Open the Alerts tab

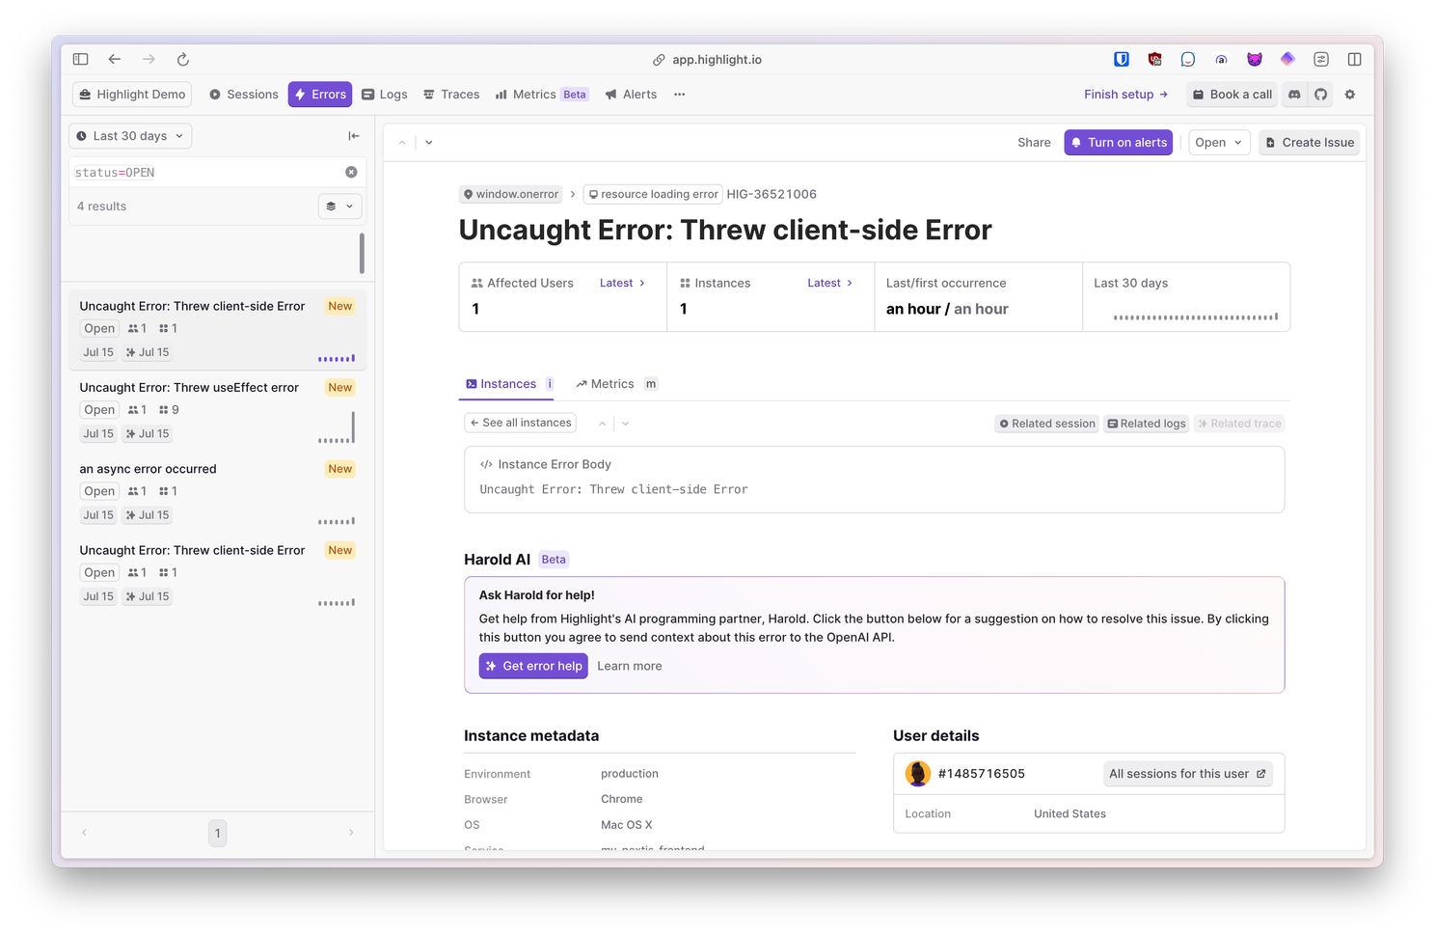click(631, 95)
